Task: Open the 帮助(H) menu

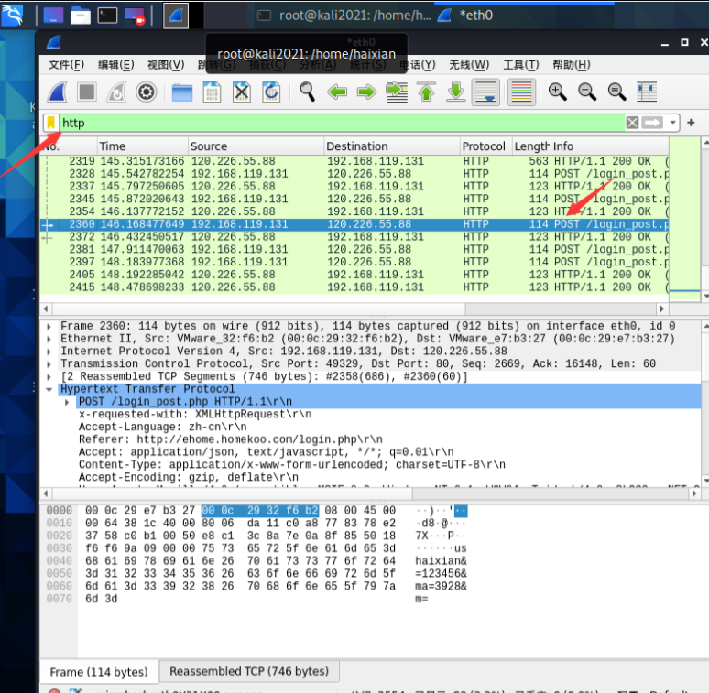Action: (x=572, y=65)
